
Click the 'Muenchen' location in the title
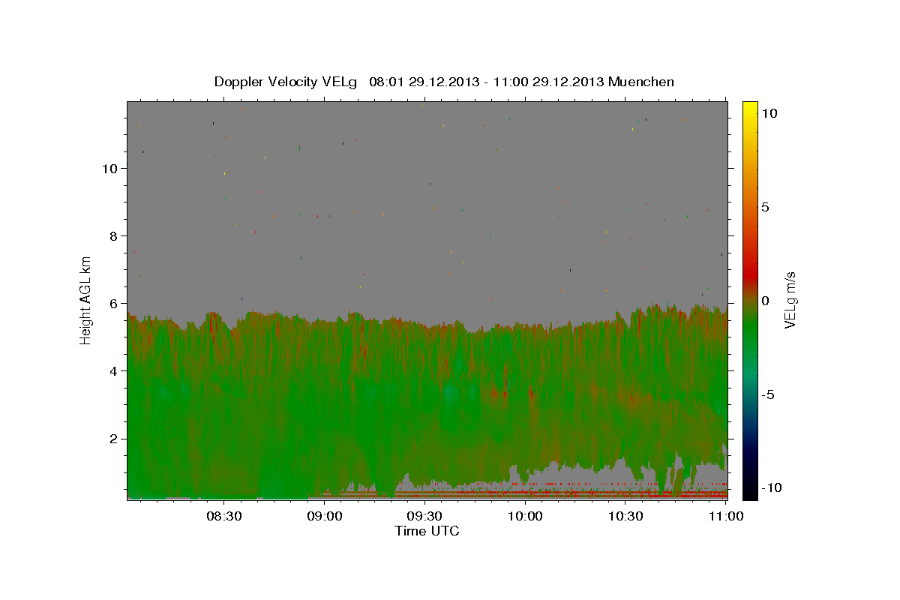tap(641, 82)
